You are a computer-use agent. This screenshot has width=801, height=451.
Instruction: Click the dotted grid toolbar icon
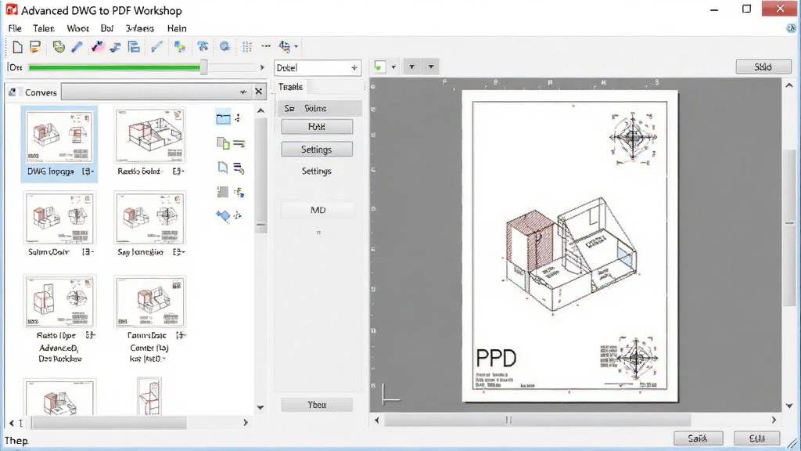[247, 47]
